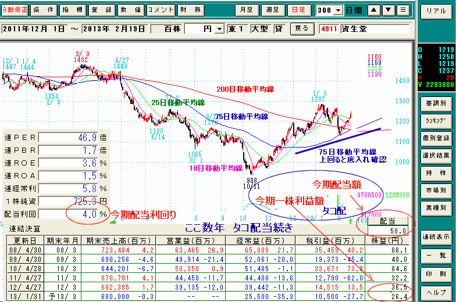Open the hamburger list menu button
The height and width of the screenshot is (302, 456).
click(402, 10)
